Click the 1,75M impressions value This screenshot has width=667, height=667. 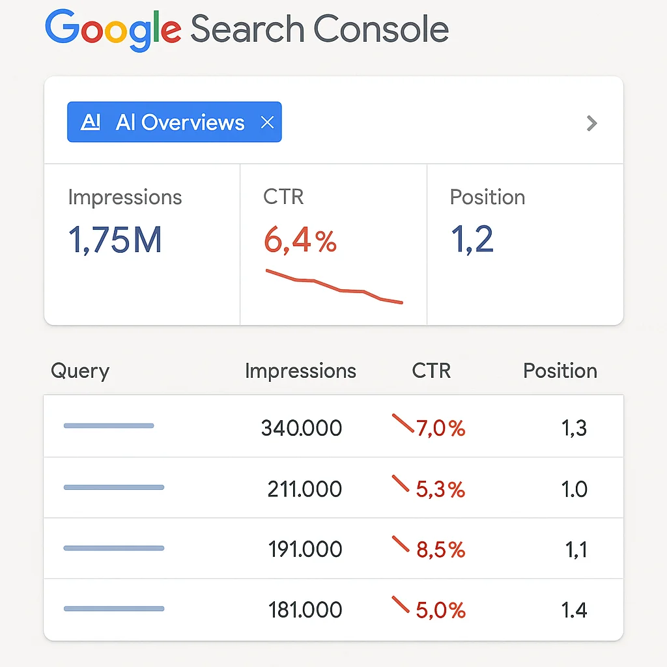[x=115, y=240]
